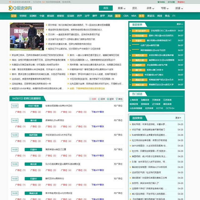Click the 塞尔超 league badge

click(x=33, y=120)
